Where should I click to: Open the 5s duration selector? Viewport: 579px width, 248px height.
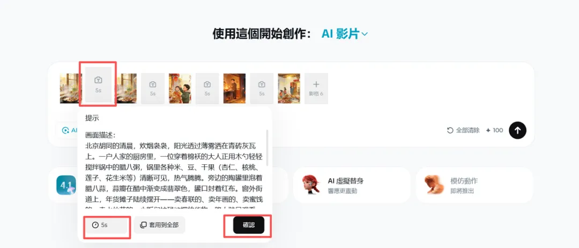(106, 225)
